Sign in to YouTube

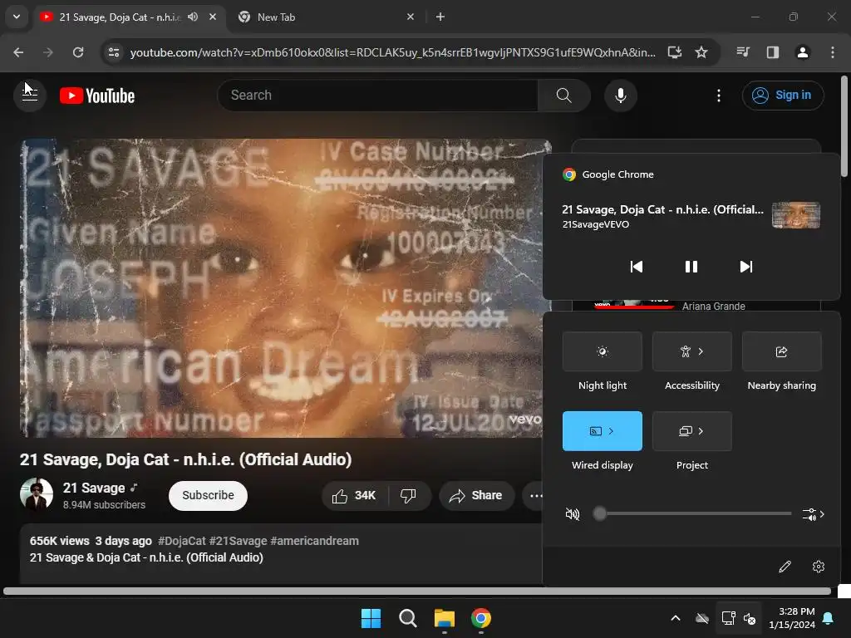tap(783, 96)
